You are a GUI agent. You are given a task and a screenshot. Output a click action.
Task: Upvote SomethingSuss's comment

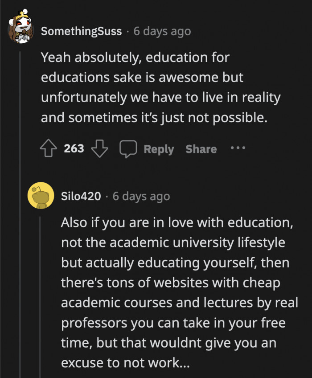49,149
